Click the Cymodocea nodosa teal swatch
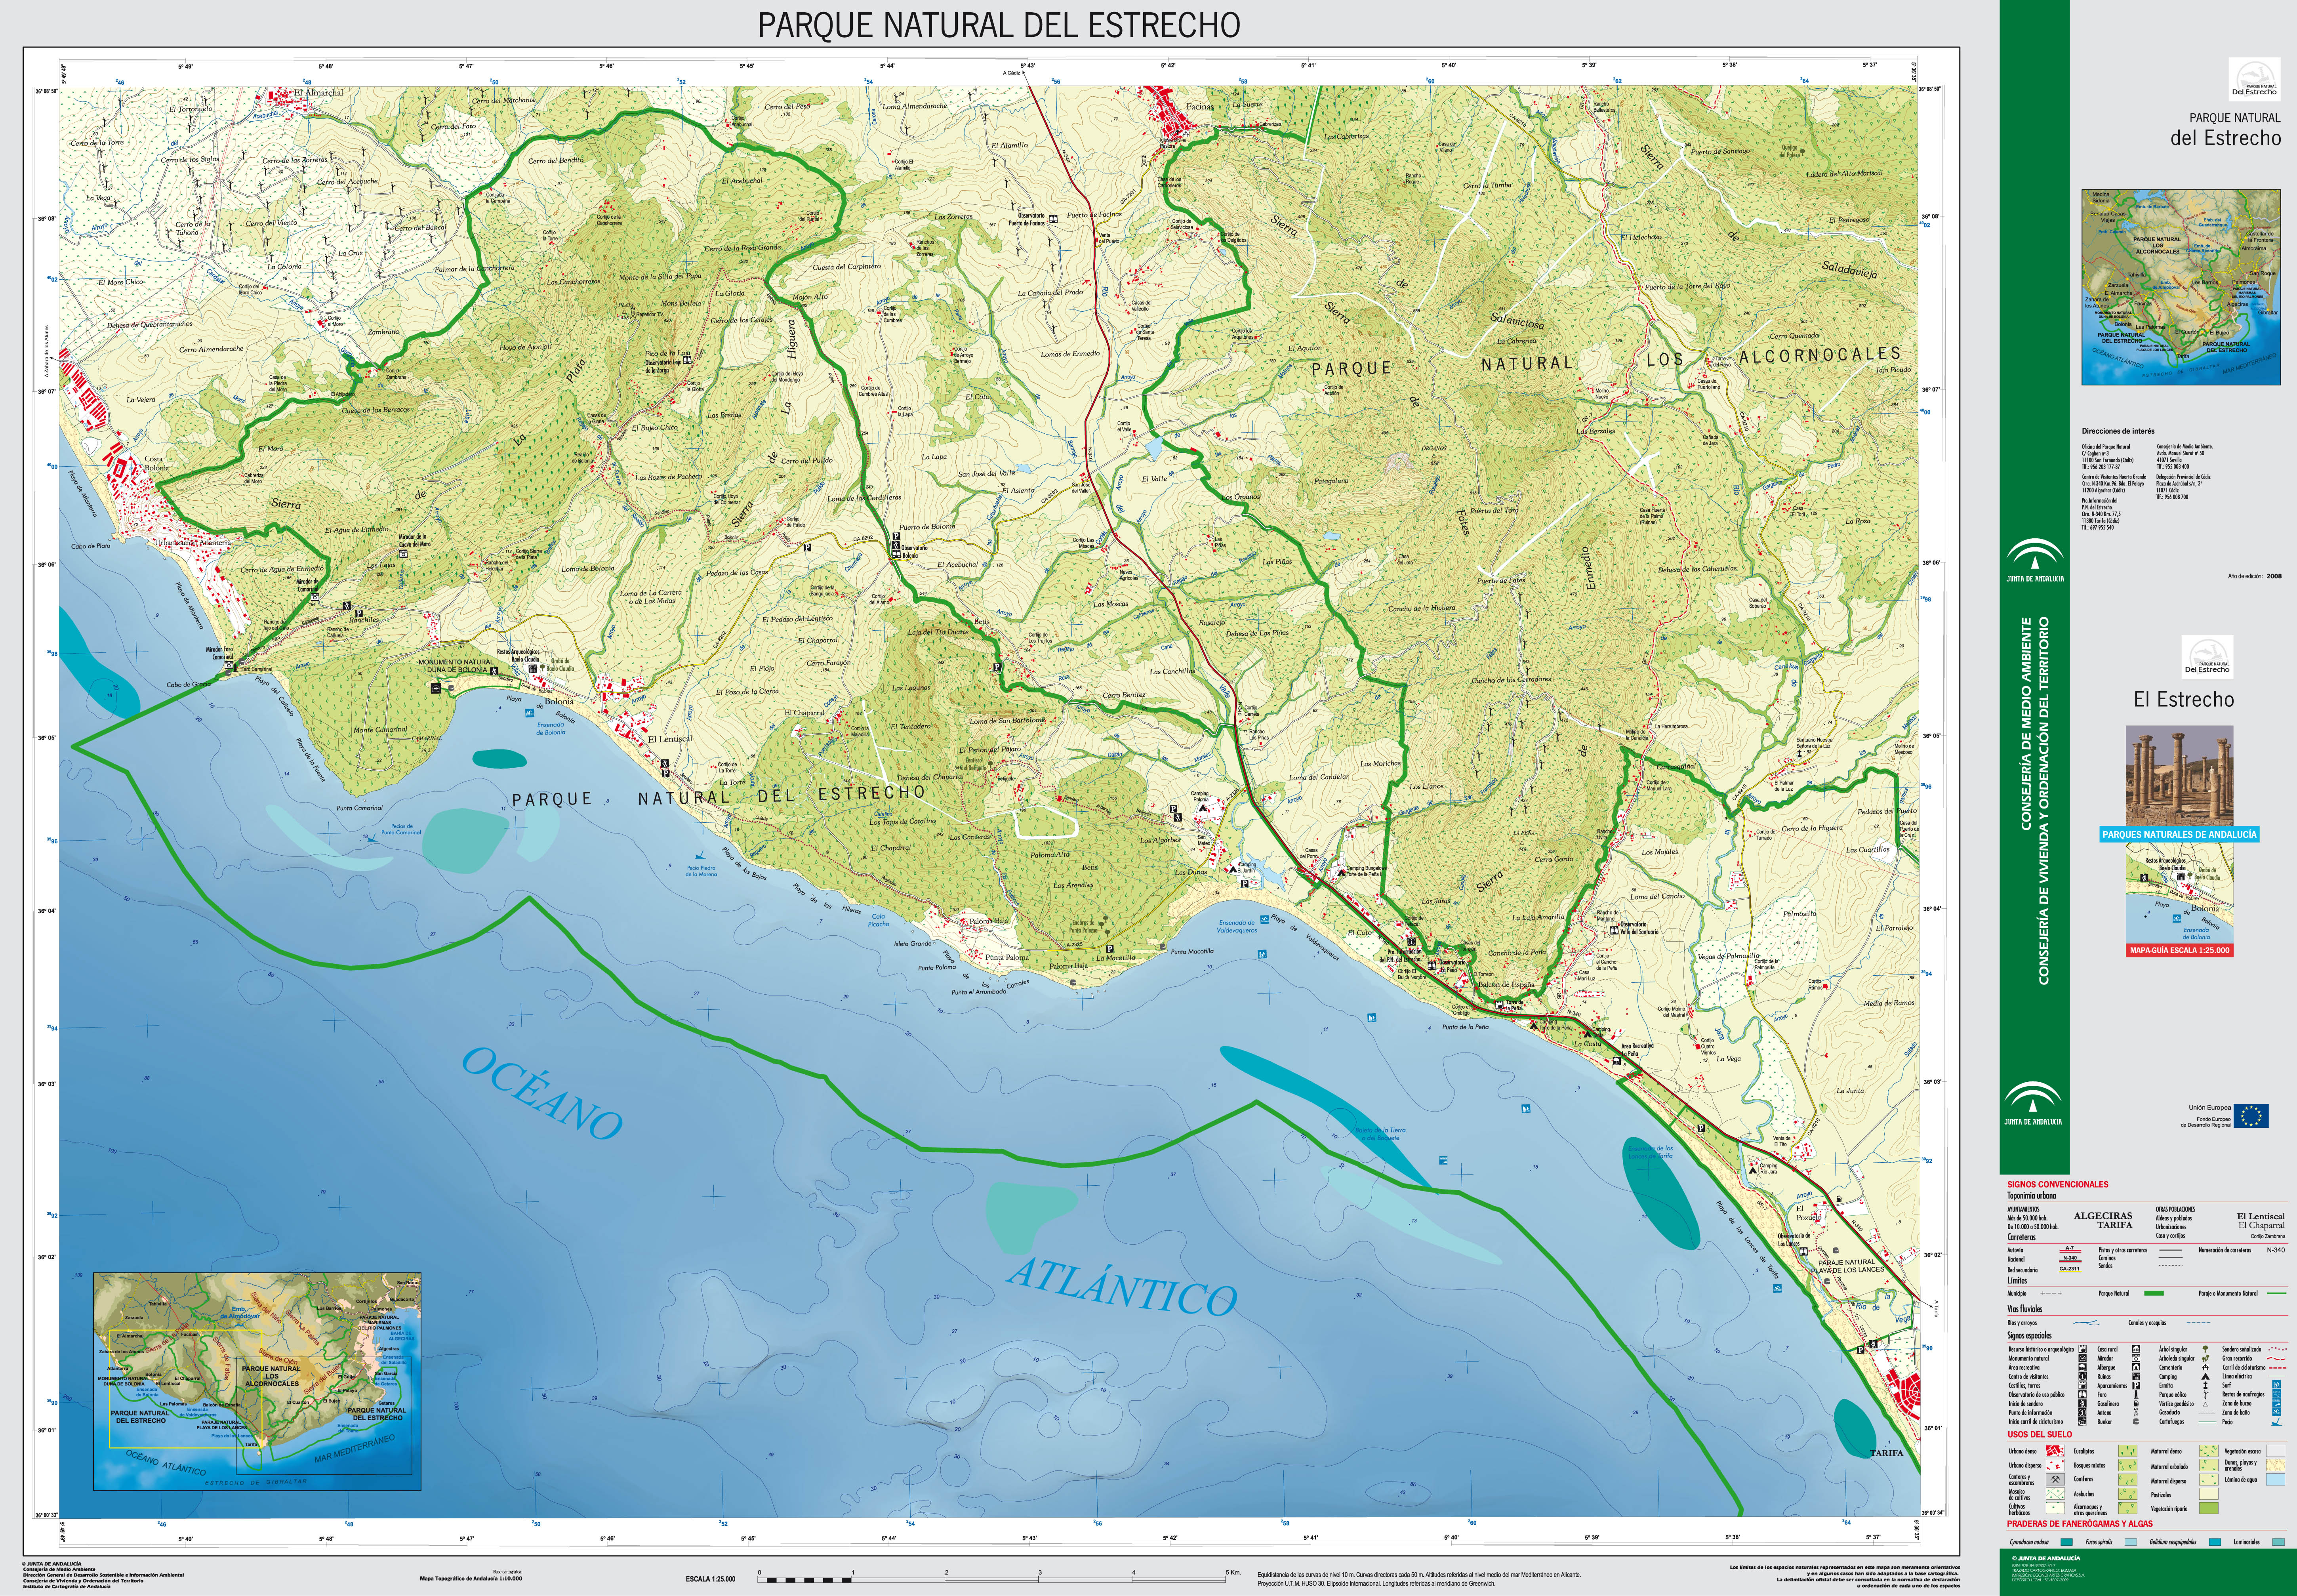The width and height of the screenshot is (2297, 1596). (x=2066, y=1542)
